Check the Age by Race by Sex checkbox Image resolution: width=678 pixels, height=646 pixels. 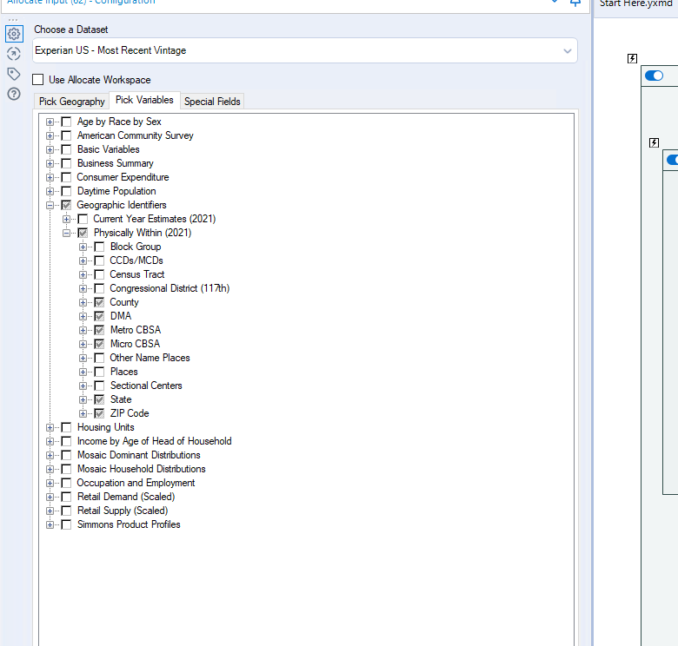66,122
